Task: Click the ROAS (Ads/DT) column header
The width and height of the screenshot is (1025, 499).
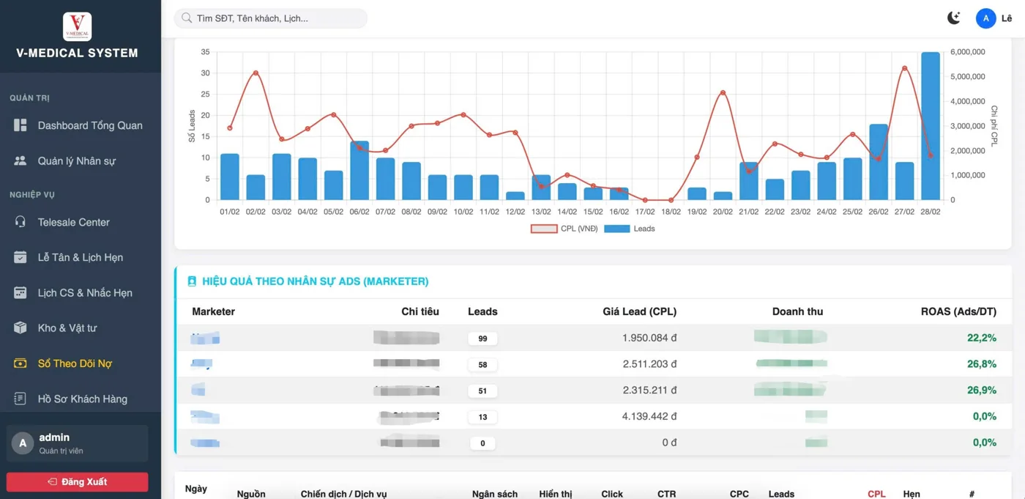Action: (958, 311)
